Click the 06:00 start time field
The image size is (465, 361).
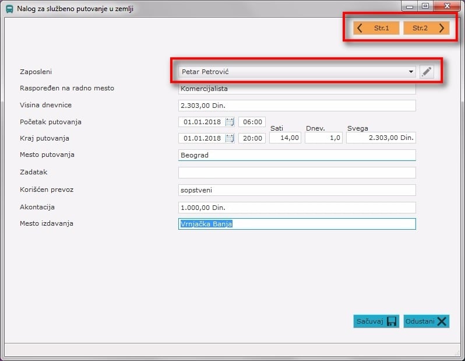[x=252, y=122]
